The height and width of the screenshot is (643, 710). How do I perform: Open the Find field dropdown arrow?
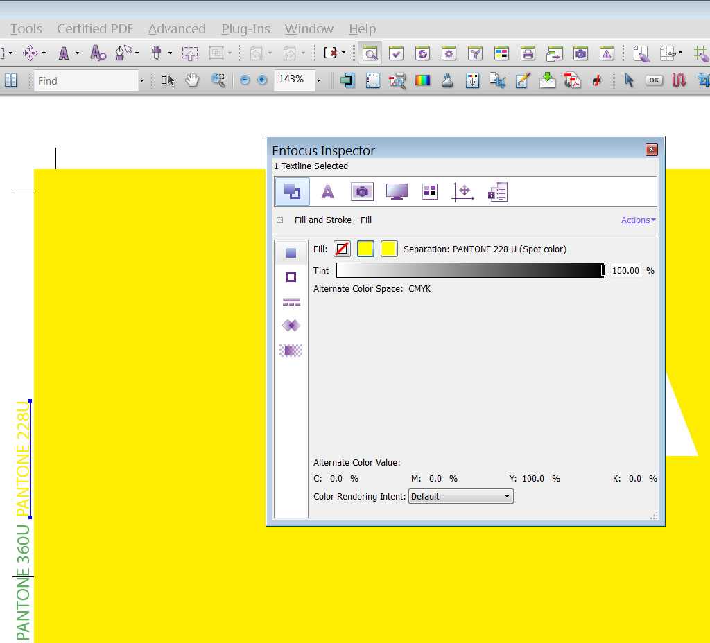pos(141,81)
